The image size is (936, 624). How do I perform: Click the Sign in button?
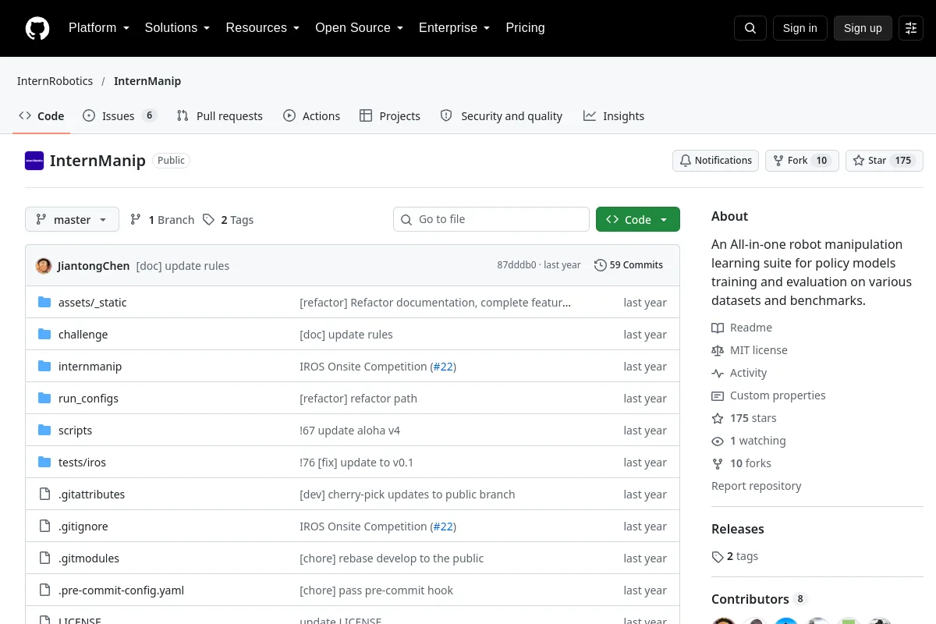[799, 28]
